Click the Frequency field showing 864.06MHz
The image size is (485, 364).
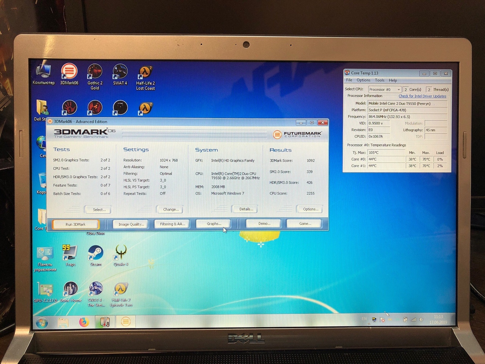tap(407, 117)
